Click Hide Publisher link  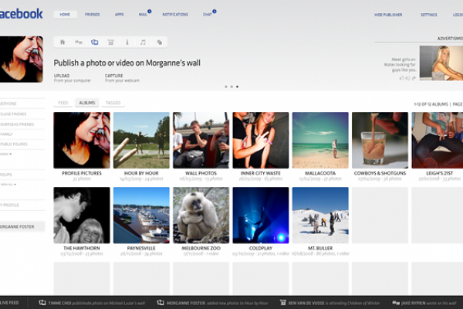coord(388,15)
